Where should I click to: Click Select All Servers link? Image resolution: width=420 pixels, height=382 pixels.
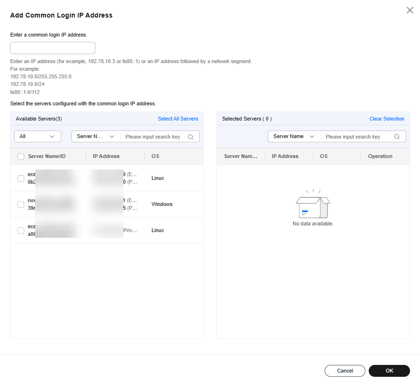point(178,119)
